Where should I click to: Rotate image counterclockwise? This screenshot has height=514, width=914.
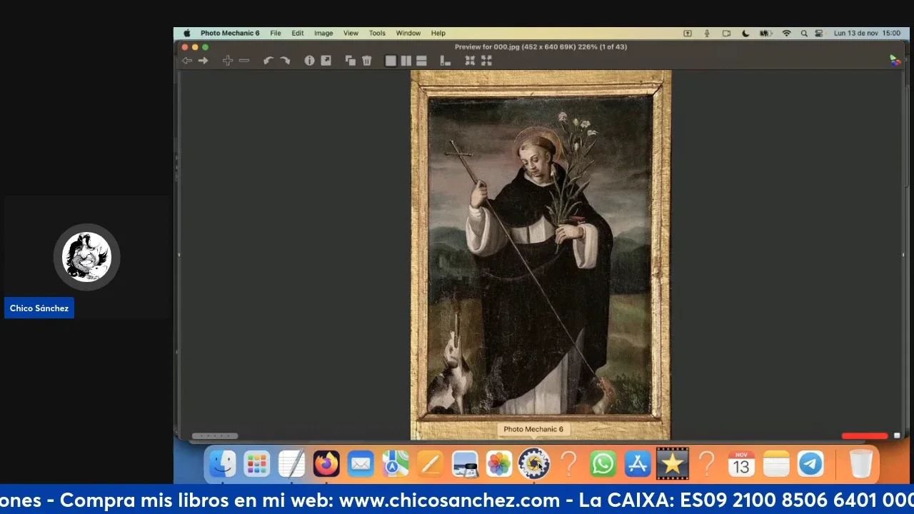[x=268, y=61]
